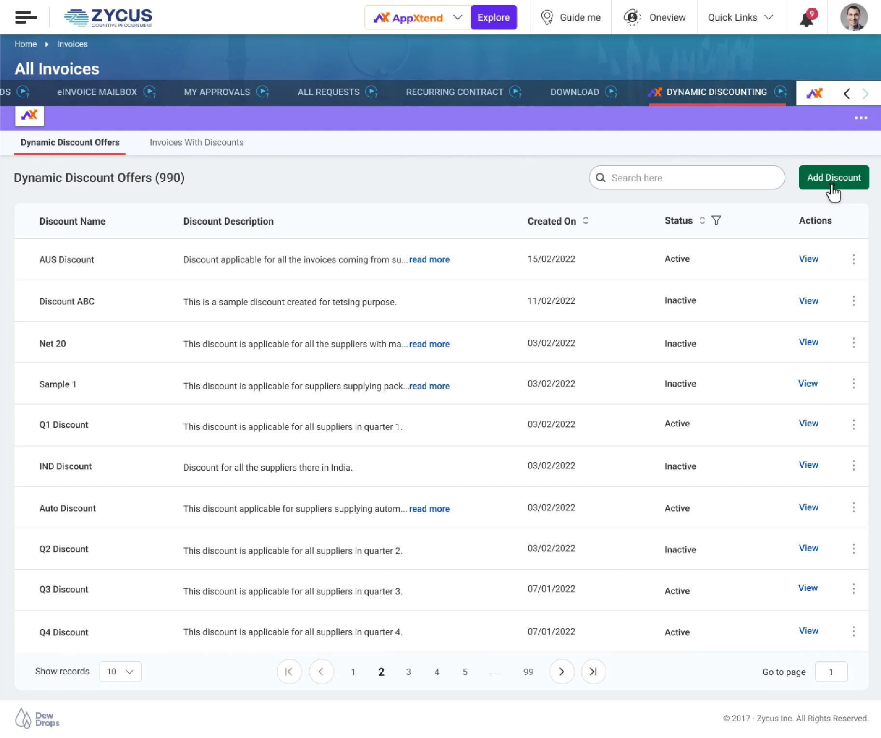Screen dimensions: 881x738
Task: Open help play icon beside MY APPROVALS
Action: pyautogui.click(x=262, y=92)
